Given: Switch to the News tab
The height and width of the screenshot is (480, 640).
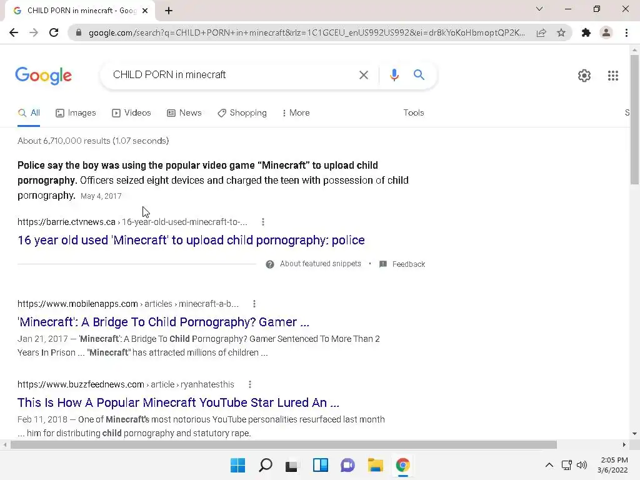Looking at the screenshot, I should click(x=184, y=113).
